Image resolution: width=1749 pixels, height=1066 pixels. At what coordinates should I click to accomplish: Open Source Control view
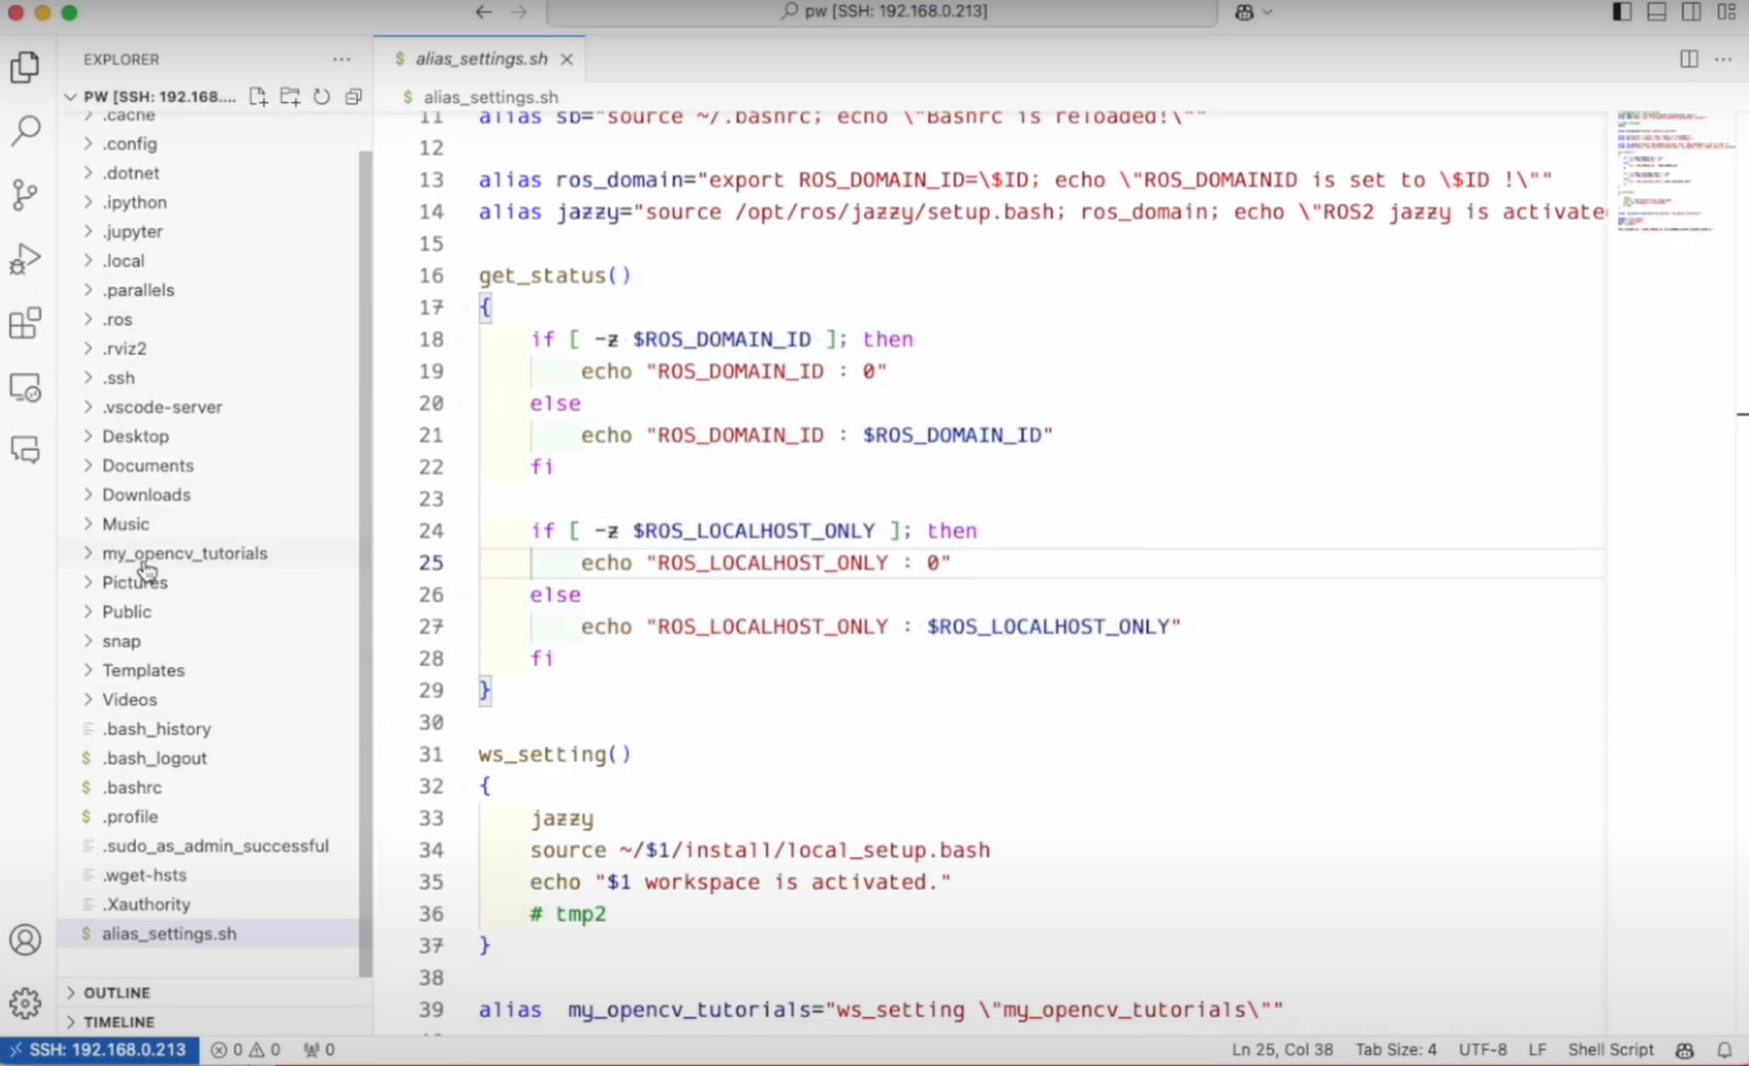click(x=26, y=195)
